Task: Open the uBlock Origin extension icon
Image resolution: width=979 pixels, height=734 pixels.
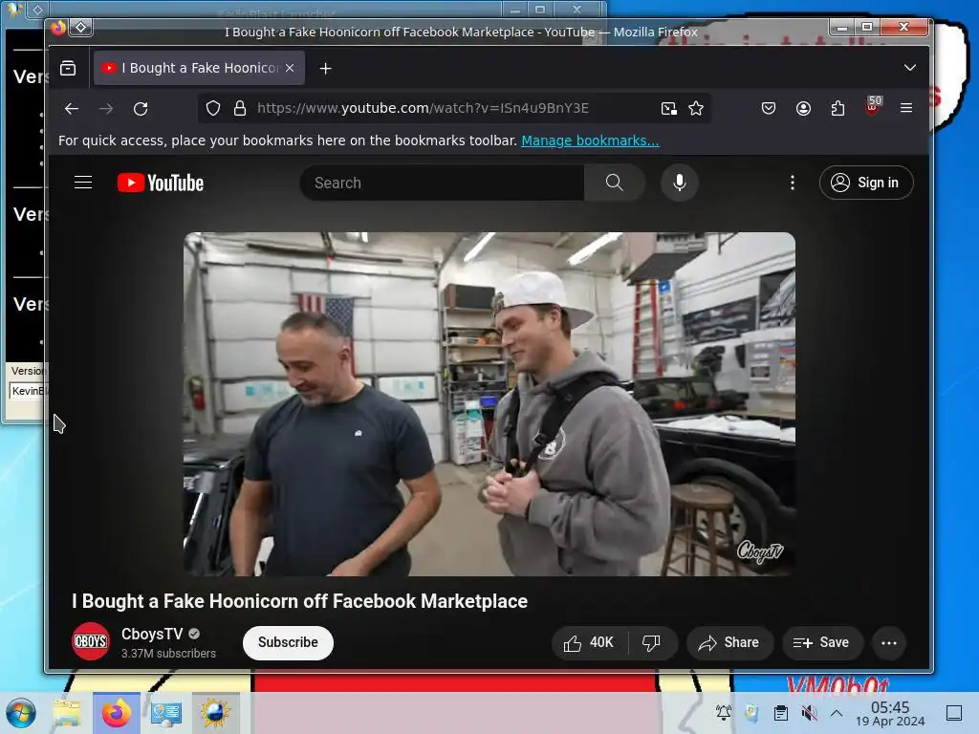Action: (x=873, y=107)
